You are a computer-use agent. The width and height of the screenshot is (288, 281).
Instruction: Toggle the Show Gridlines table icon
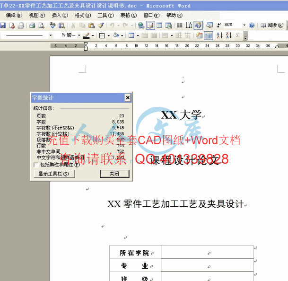[x=208, y=35]
